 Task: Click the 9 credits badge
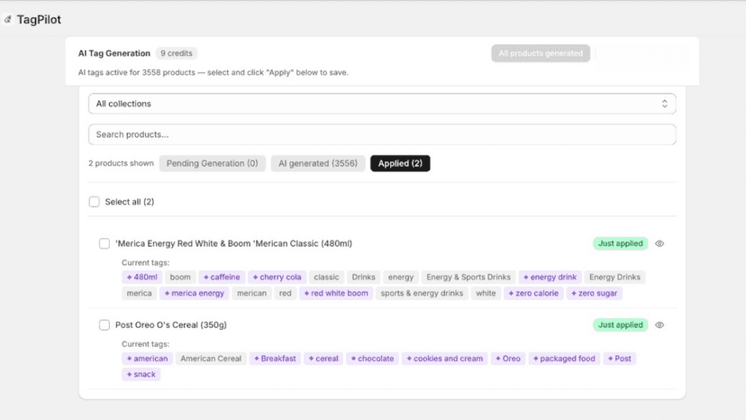tap(176, 53)
